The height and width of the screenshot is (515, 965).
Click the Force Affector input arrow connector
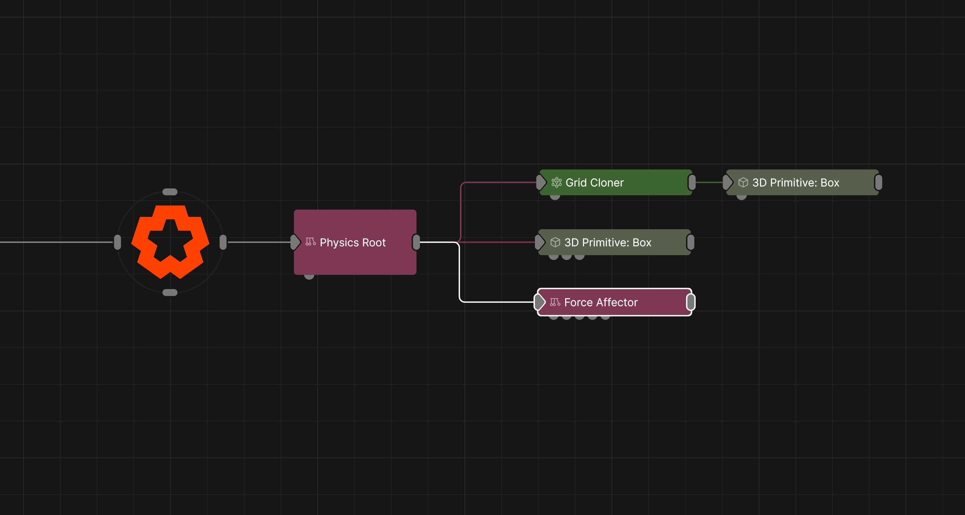pyautogui.click(x=539, y=302)
